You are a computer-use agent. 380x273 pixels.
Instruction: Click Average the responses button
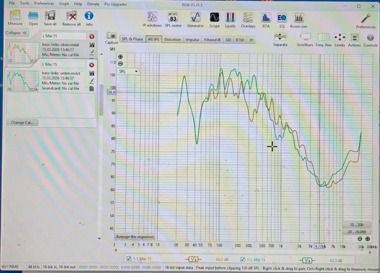(135, 237)
